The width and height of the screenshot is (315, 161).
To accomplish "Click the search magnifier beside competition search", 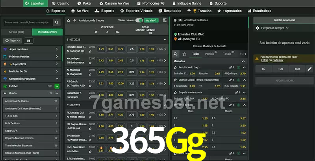I will point(57,23).
